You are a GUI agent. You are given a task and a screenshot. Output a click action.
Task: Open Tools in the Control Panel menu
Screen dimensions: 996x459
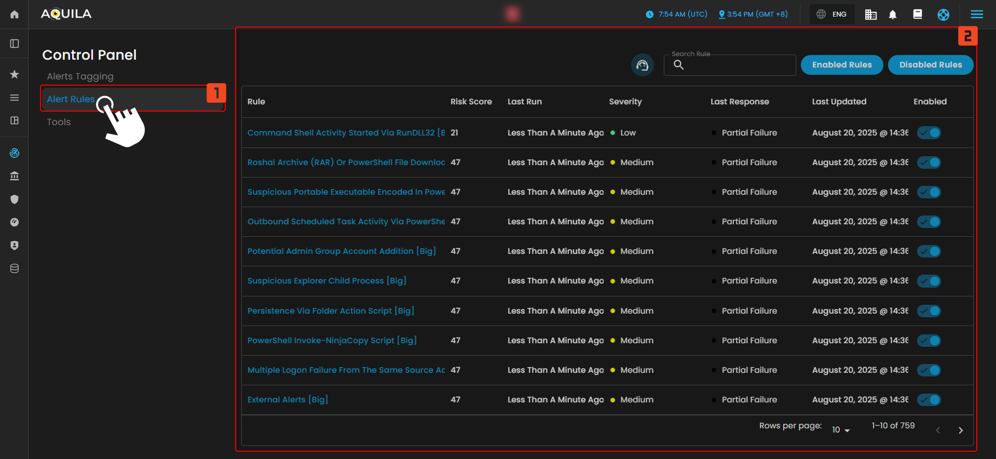point(59,122)
